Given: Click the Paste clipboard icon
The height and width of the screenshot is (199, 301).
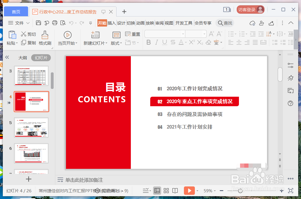Looking at the screenshot, I should click(x=12, y=35).
